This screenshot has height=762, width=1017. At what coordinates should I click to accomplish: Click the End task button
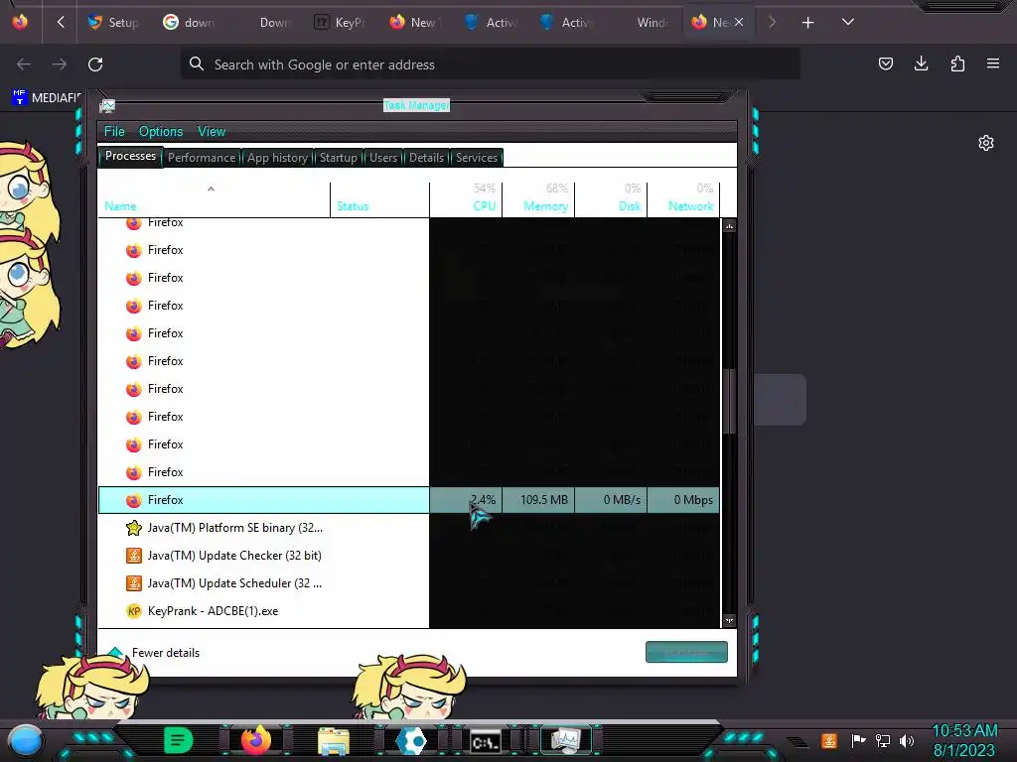coord(686,653)
